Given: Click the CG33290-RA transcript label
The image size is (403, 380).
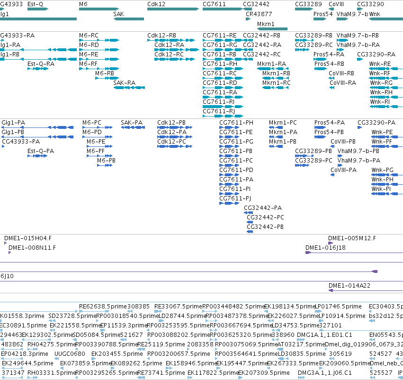Looking at the screenshot, I should pyautogui.click(x=376, y=54).
